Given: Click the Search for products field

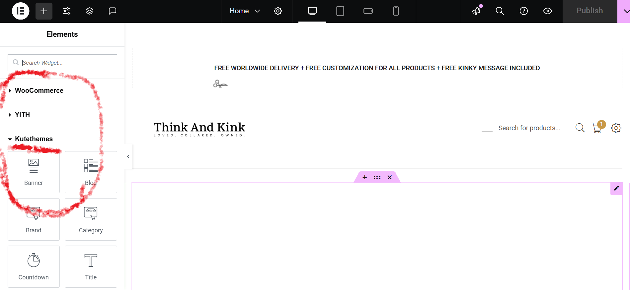Looking at the screenshot, I should click(529, 128).
